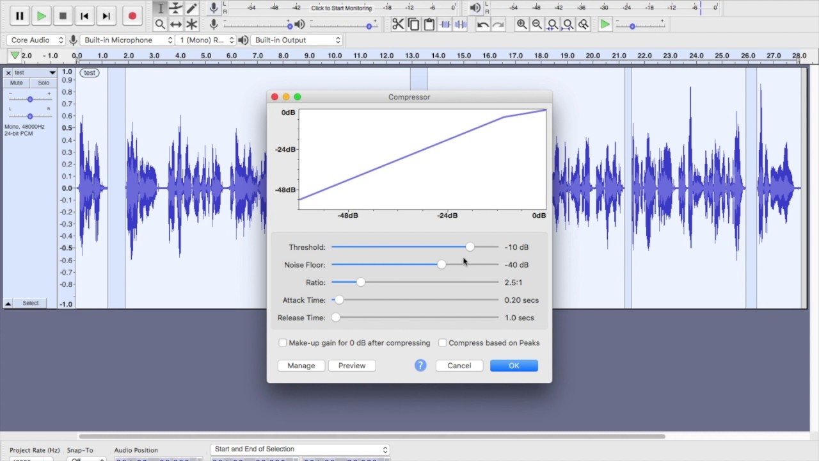The height and width of the screenshot is (461, 819).
Task: Click the Trim audio icon
Action: click(445, 24)
